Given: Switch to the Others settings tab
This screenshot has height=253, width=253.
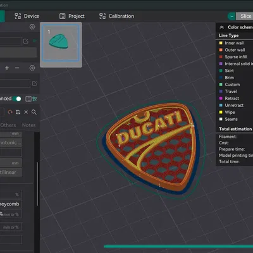Looking at the screenshot, I should tap(8, 125).
